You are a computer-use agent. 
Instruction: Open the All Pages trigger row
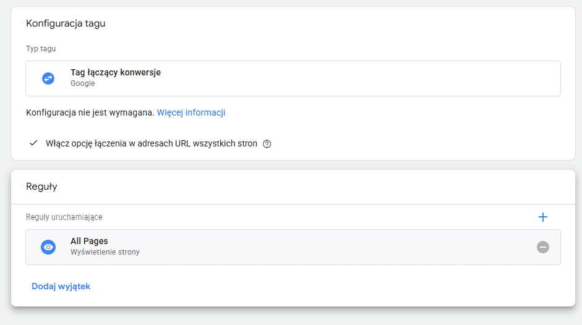293,247
